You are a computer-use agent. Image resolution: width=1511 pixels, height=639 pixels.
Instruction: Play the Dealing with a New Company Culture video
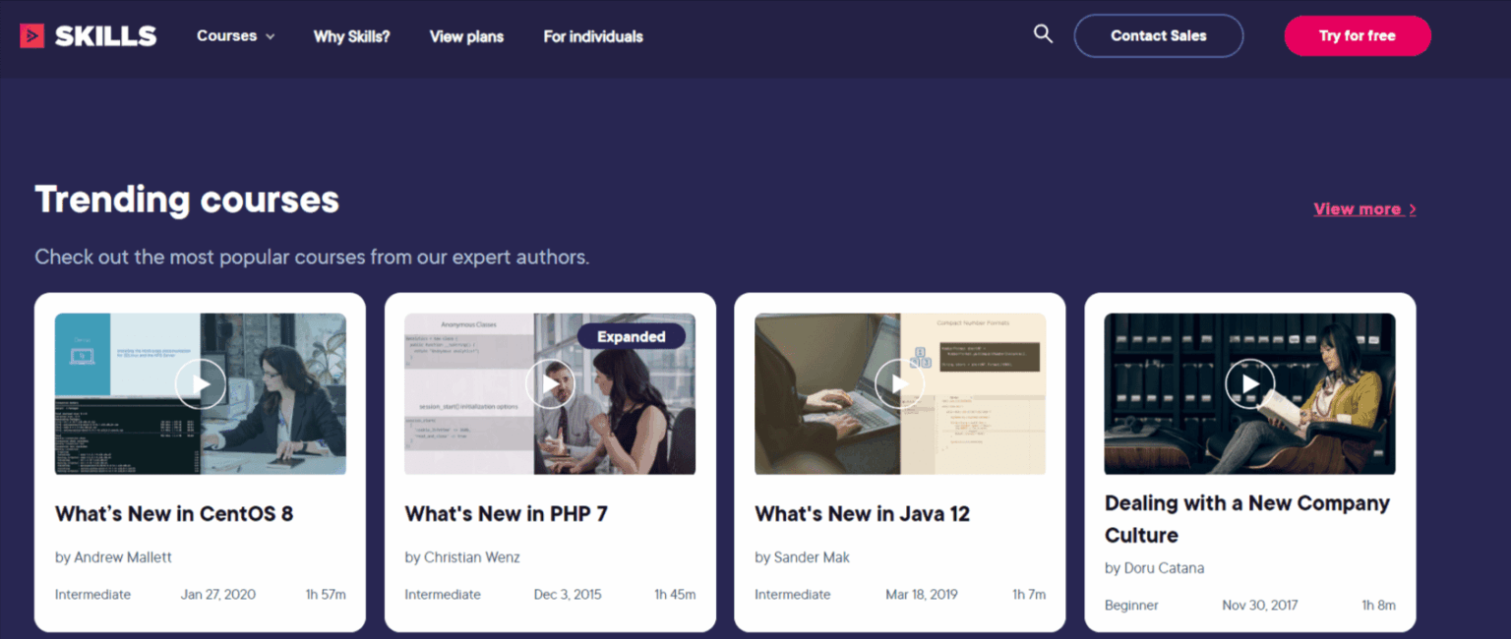pyautogui.click(x=1249, y=383)
